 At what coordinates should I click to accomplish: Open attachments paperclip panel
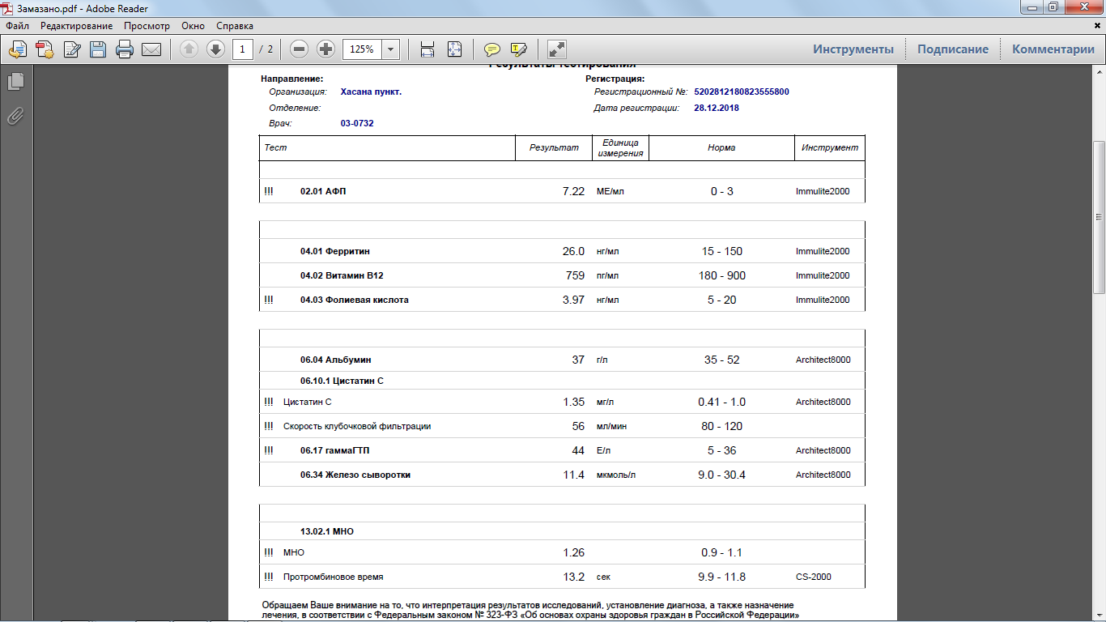(15, 116)
